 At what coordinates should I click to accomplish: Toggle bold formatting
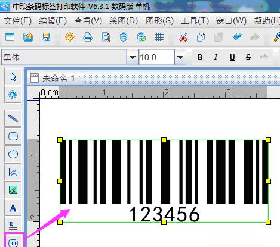pyautogui.click(x=200, y=57)
